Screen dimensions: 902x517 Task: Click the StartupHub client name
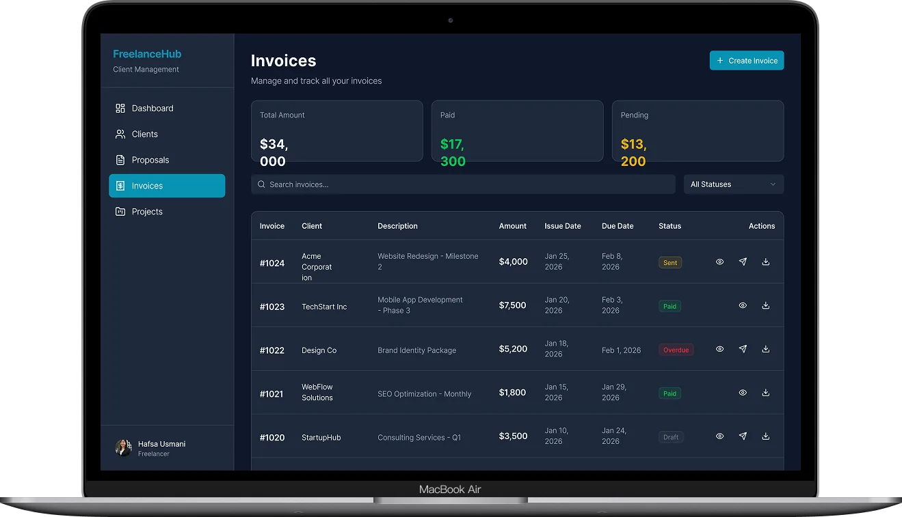[x=321, y=437]
